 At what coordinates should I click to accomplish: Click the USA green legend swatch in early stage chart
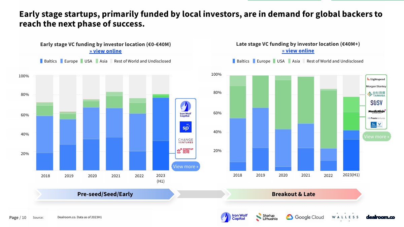81,61
